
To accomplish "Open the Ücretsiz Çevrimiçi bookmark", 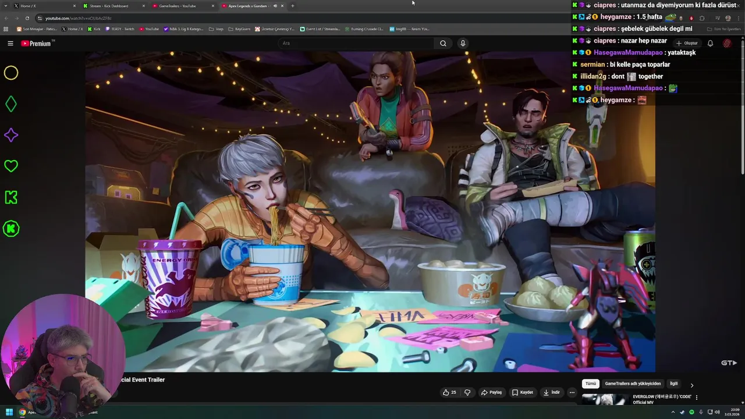I will click(x=275, y=29).
